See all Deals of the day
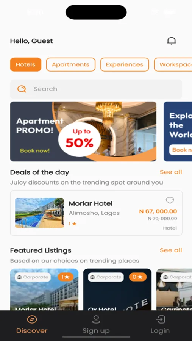Viewport: 192px width, 341px height. point(171,172)
